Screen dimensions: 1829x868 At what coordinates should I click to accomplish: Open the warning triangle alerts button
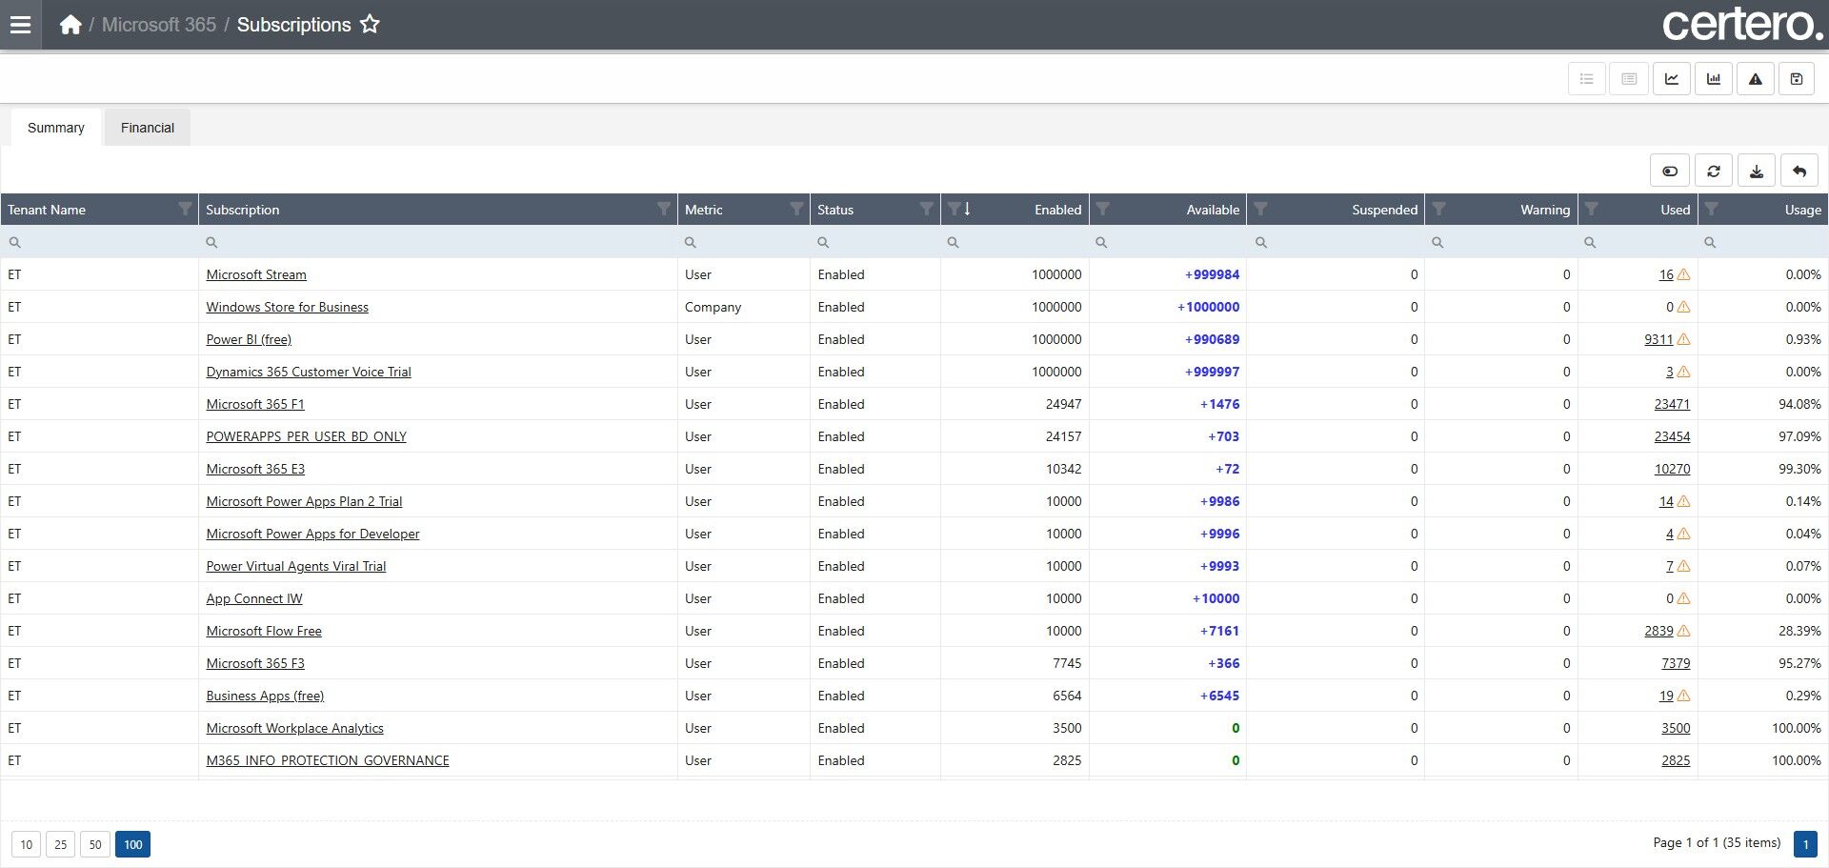(1756, 79)
